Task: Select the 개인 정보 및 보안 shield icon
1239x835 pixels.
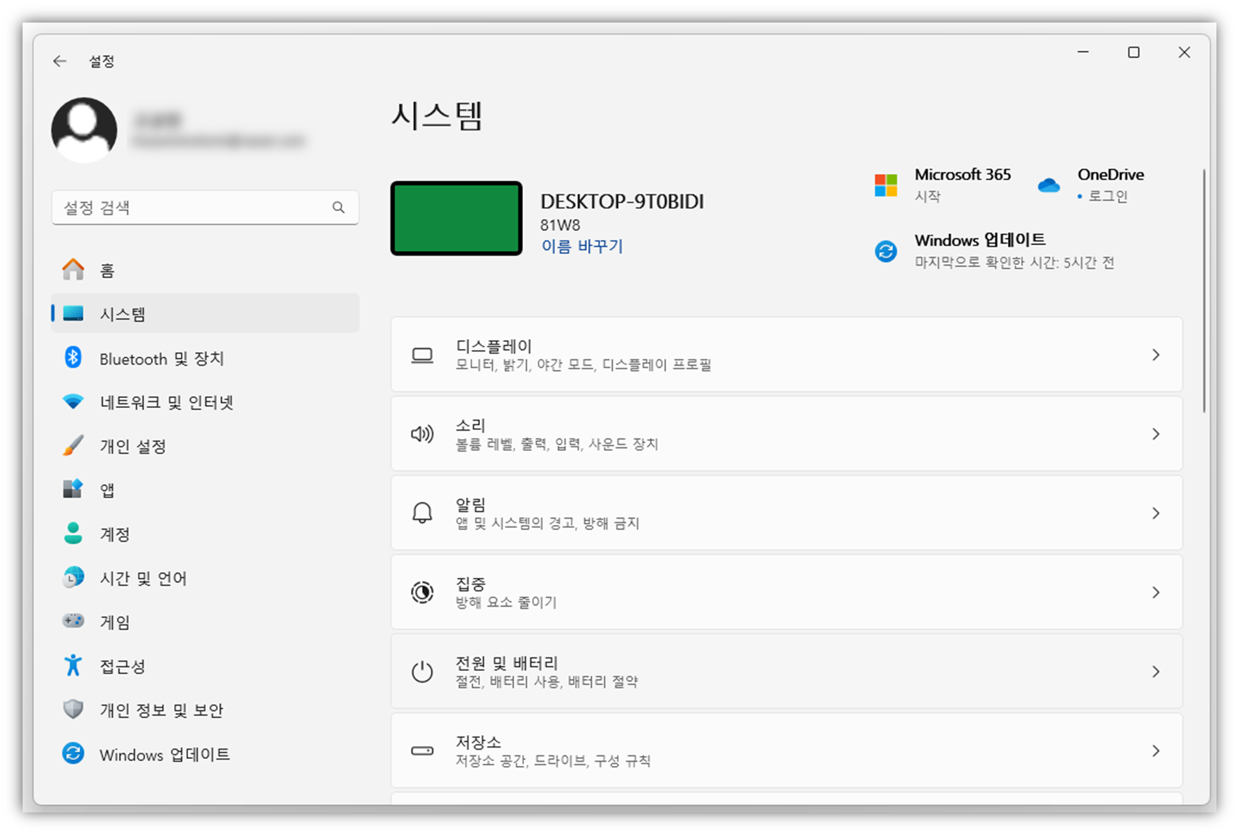Action: (x=73, y=710)
